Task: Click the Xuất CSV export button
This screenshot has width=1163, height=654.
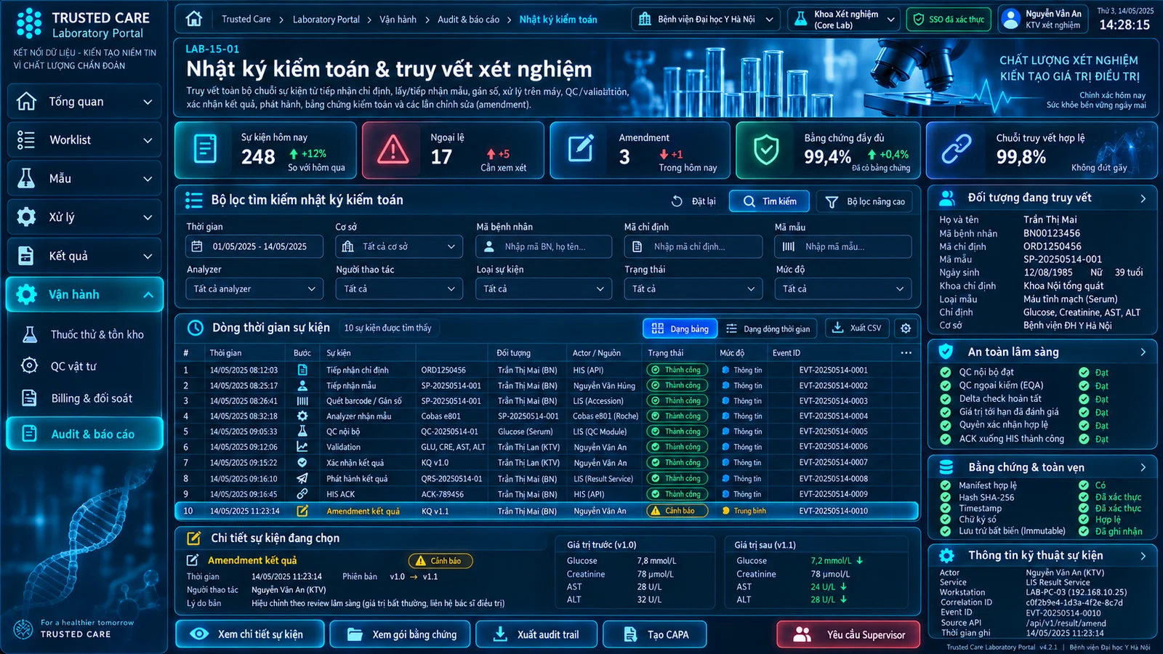Action: tap(856, 328)
